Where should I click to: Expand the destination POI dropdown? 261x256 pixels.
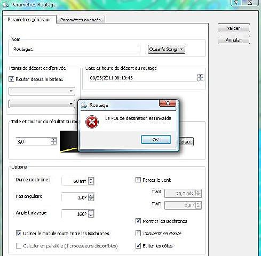pyautogui.click(x=42, y=104)
